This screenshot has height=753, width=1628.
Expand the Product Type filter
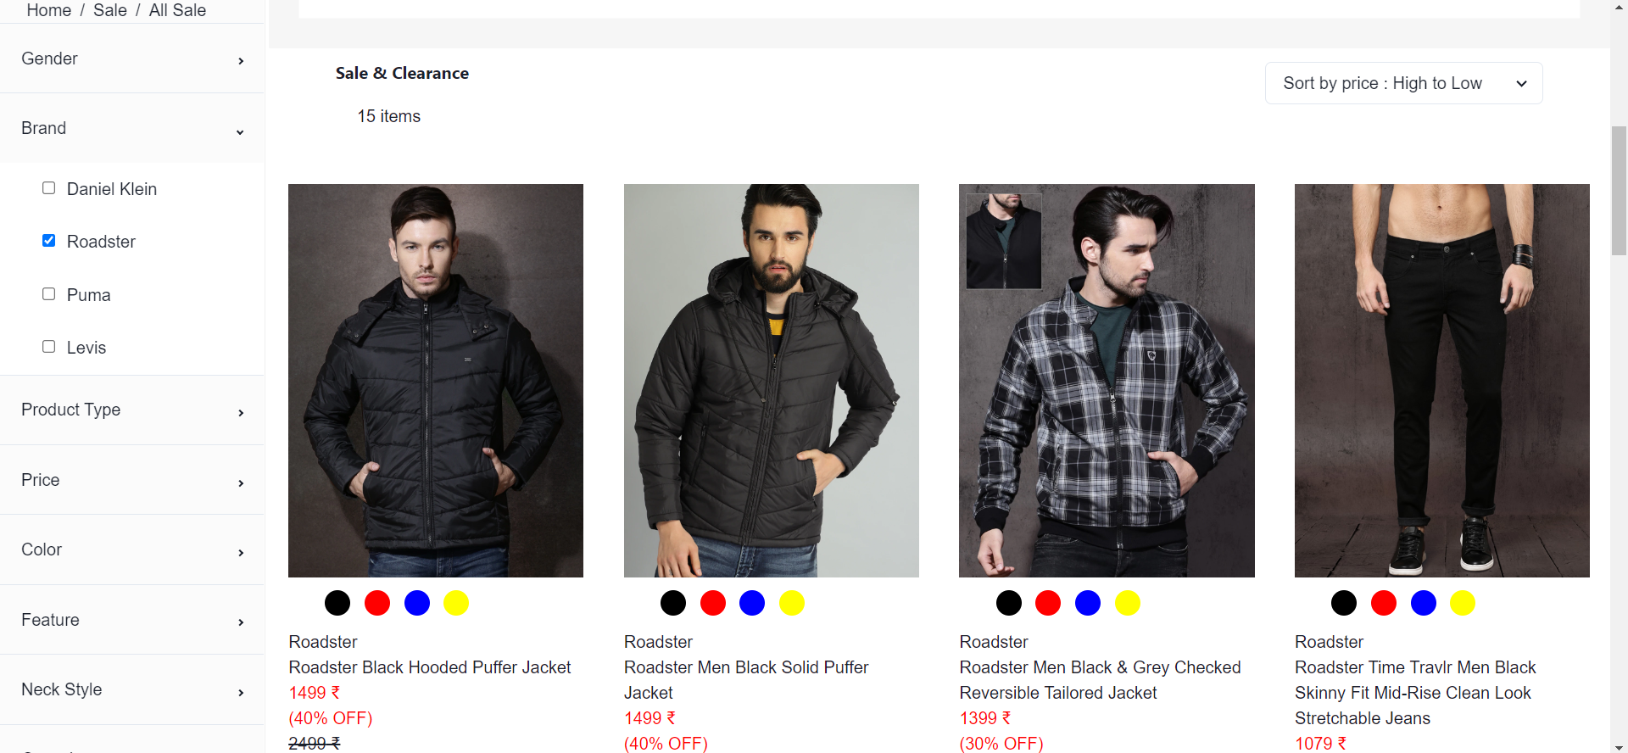[132, 410]
